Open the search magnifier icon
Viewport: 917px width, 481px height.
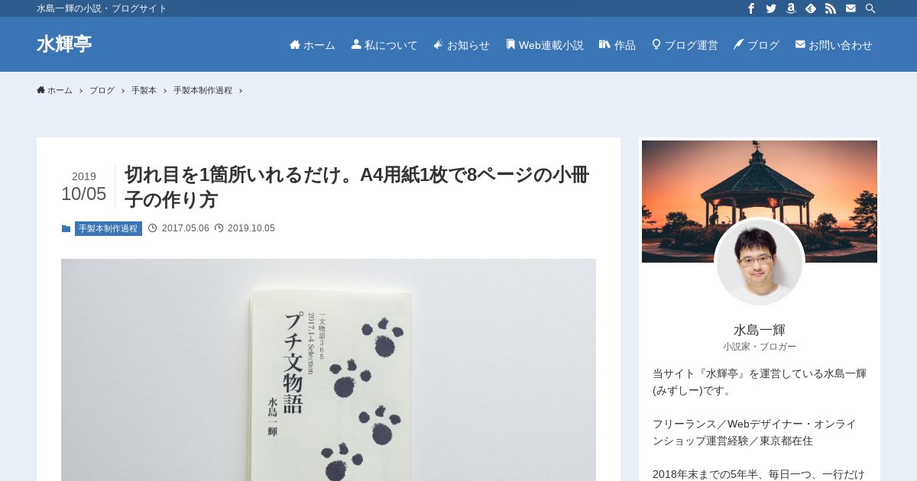pyautogui.click(x=870, y=8)
